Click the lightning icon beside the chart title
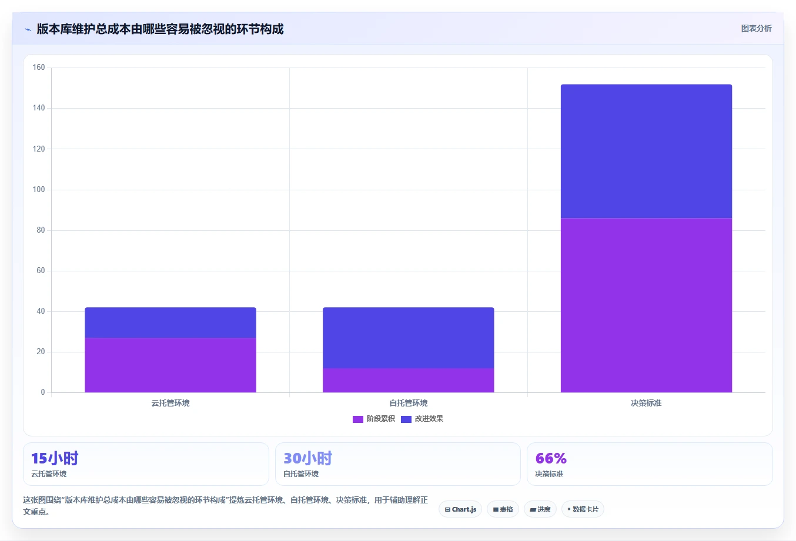This screenshot has height=541, width=796. tap(28, 29)
